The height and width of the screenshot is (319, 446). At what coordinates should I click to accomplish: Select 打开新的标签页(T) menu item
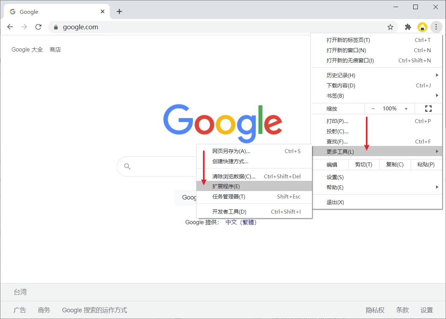point(377,40)
